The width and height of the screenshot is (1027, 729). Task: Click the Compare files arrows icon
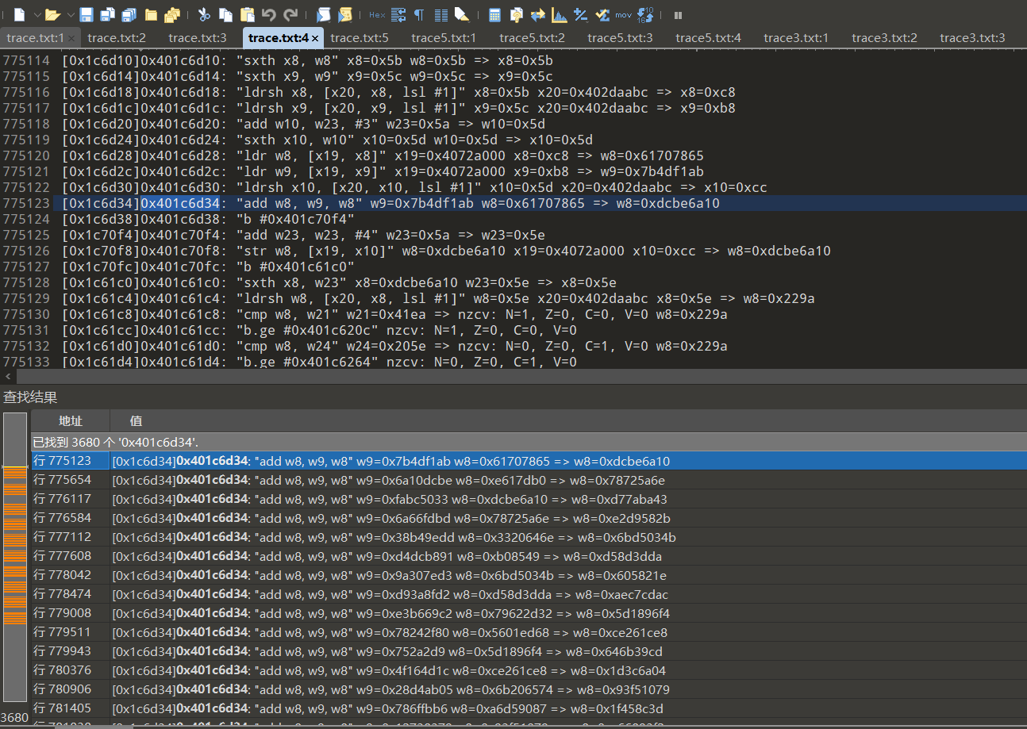(538, 14)
